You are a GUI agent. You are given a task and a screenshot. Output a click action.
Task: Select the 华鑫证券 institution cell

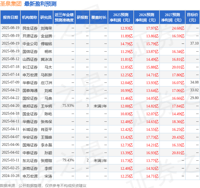click(30, 122)
